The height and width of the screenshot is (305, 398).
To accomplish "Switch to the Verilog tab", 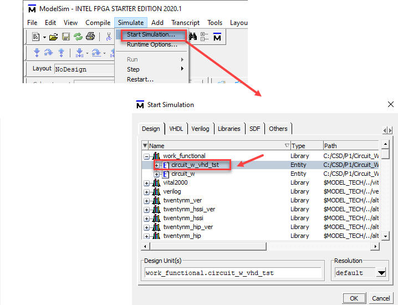I will (x=200, y=129).
